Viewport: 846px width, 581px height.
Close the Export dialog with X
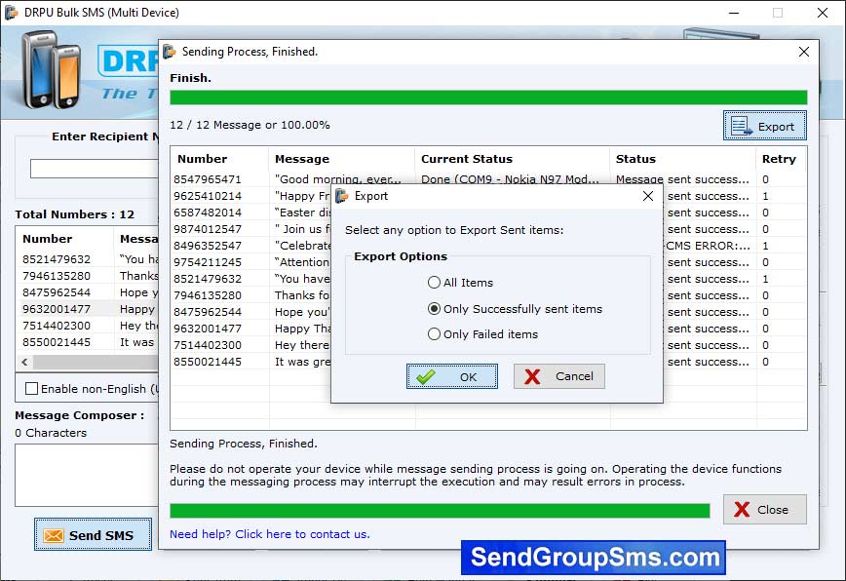pyautogui.click(x=648, y=196)
